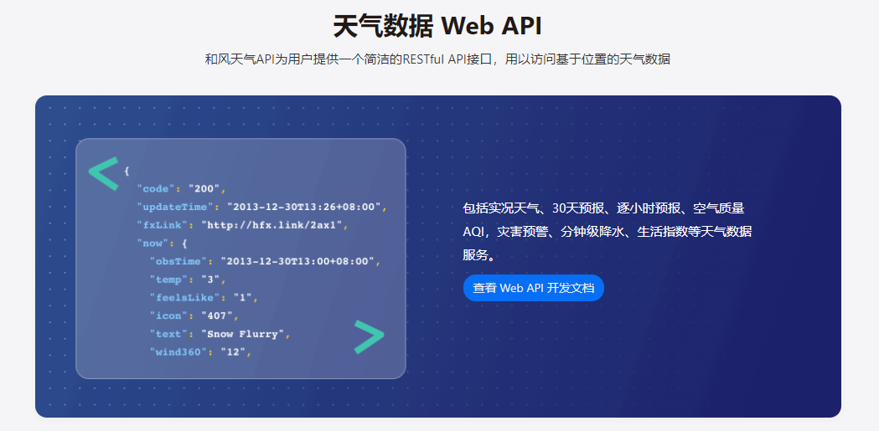Click the "now": { line
Screen dimensions: 879x431
point(162,244)
